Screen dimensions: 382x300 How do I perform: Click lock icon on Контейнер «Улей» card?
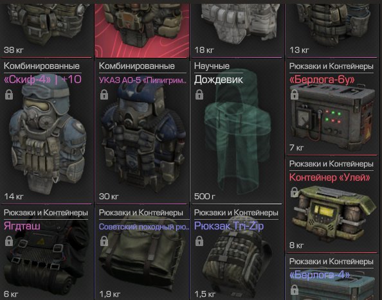pos(295,192)
